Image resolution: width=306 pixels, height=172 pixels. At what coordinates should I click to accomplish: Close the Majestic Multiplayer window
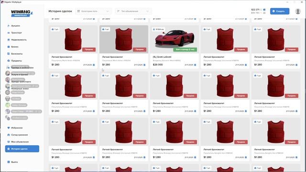point(302,2)
